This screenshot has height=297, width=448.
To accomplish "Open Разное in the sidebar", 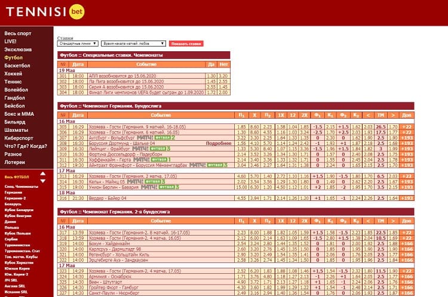I will click(13, 154).
